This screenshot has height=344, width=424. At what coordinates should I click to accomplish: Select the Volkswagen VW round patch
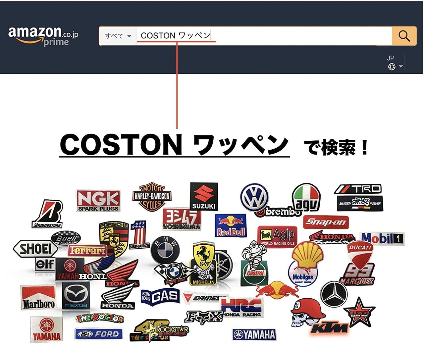click(254, 198)
